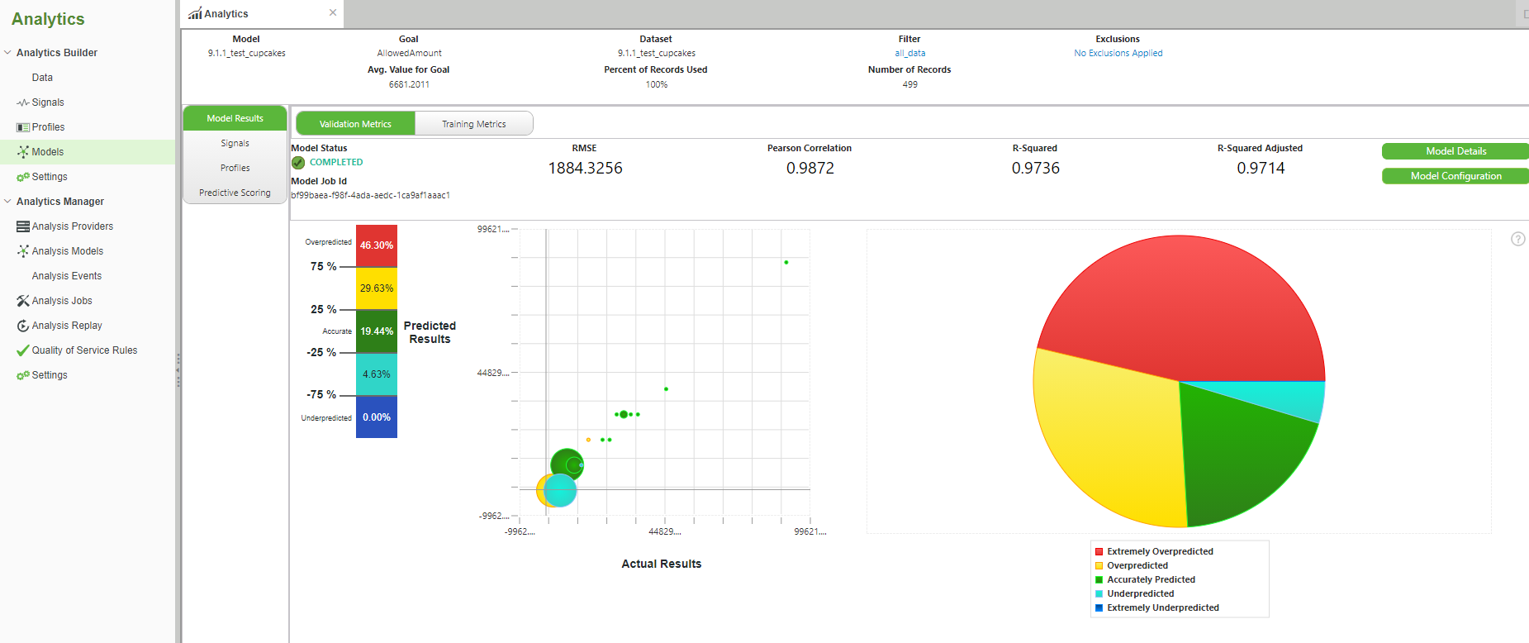
Task: Click the Profiles icon in Analytics Builder
Action: click(22, 127)
